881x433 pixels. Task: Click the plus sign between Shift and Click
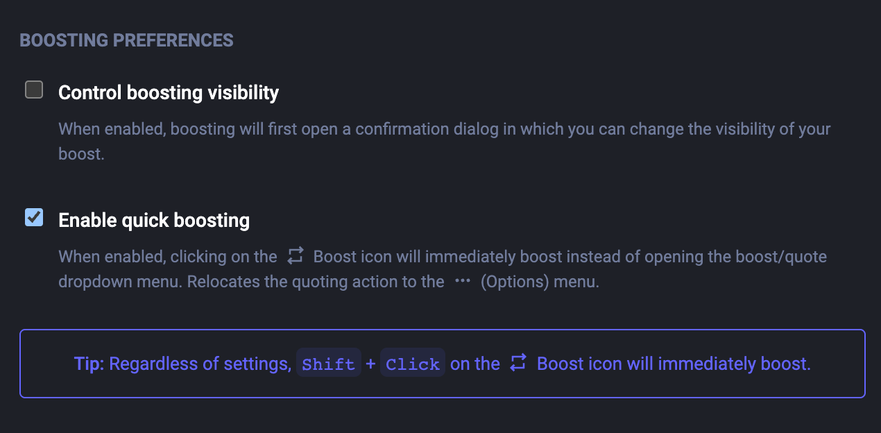coord(371,364)
